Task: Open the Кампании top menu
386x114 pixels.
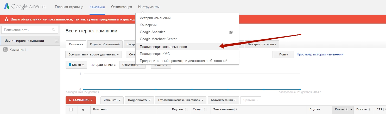Action: [97, 7]
